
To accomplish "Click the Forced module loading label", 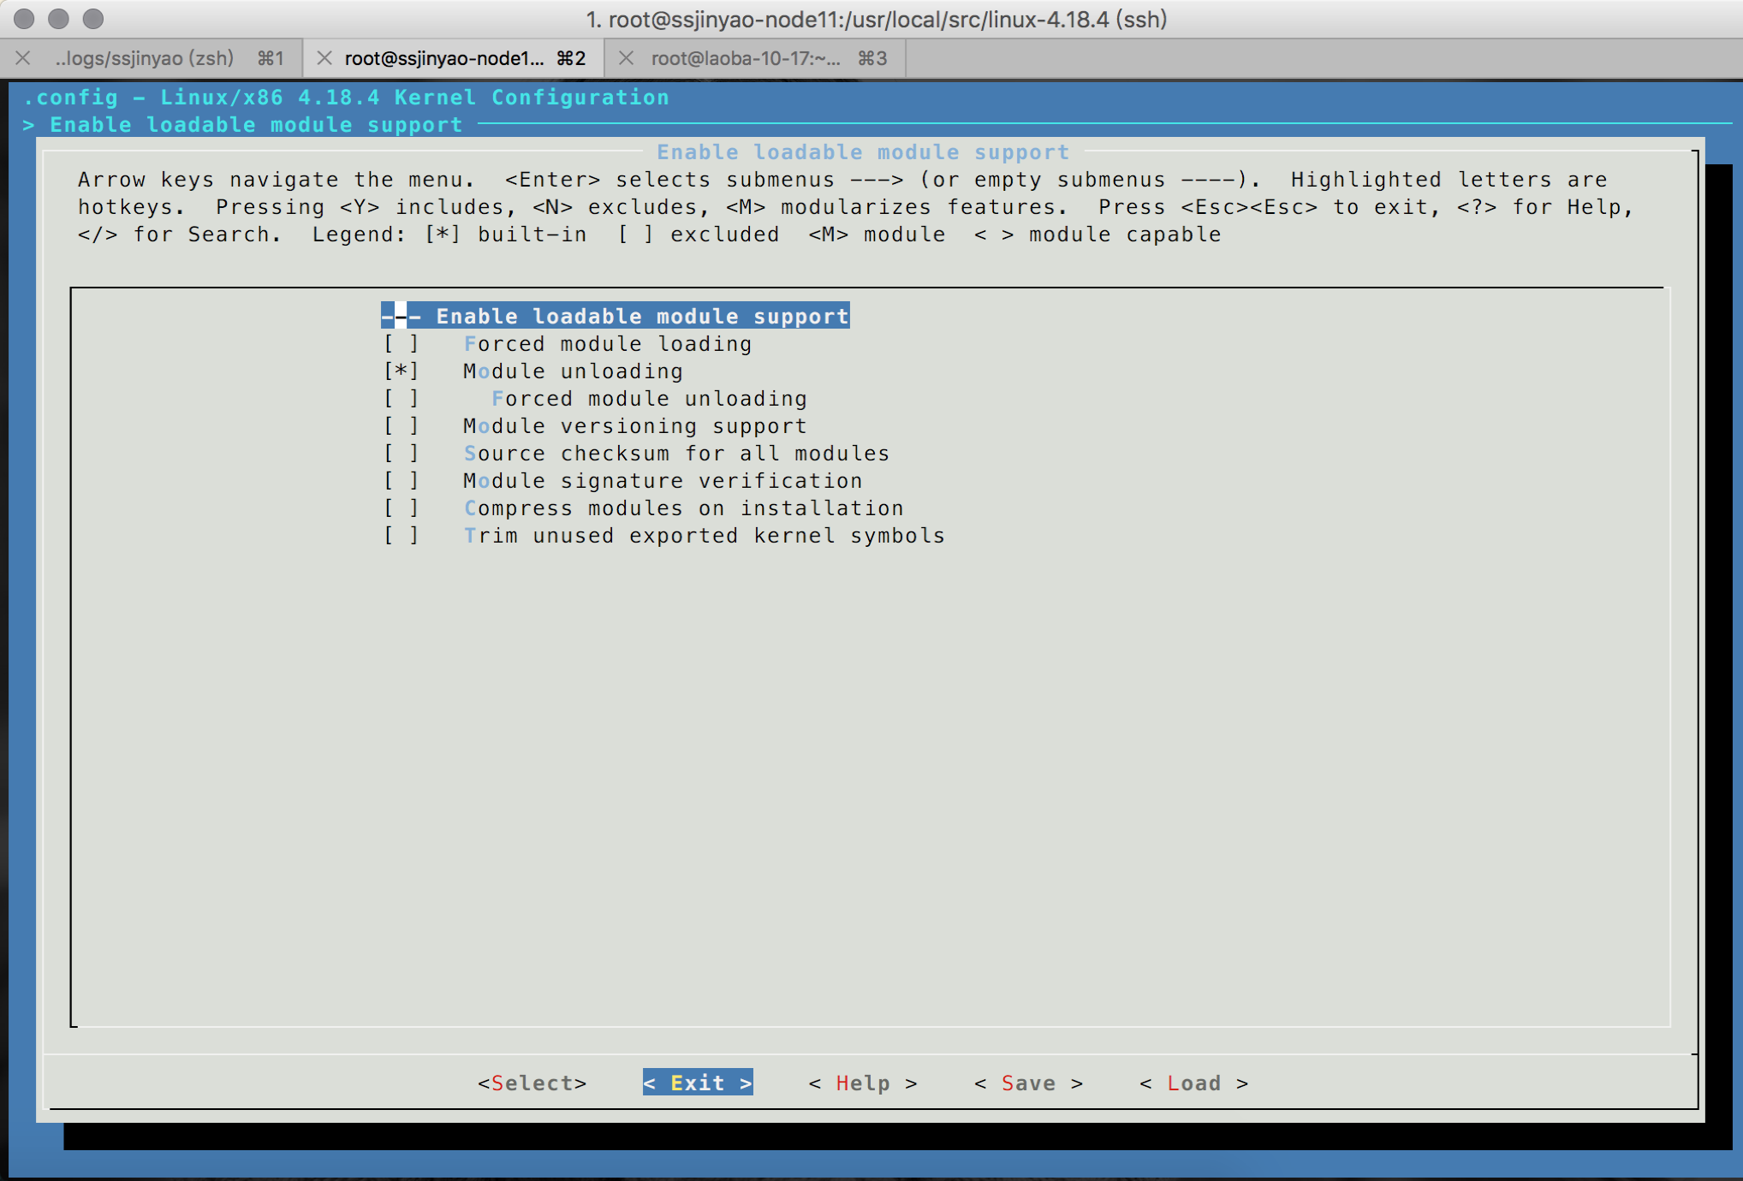I will [608, 344].
